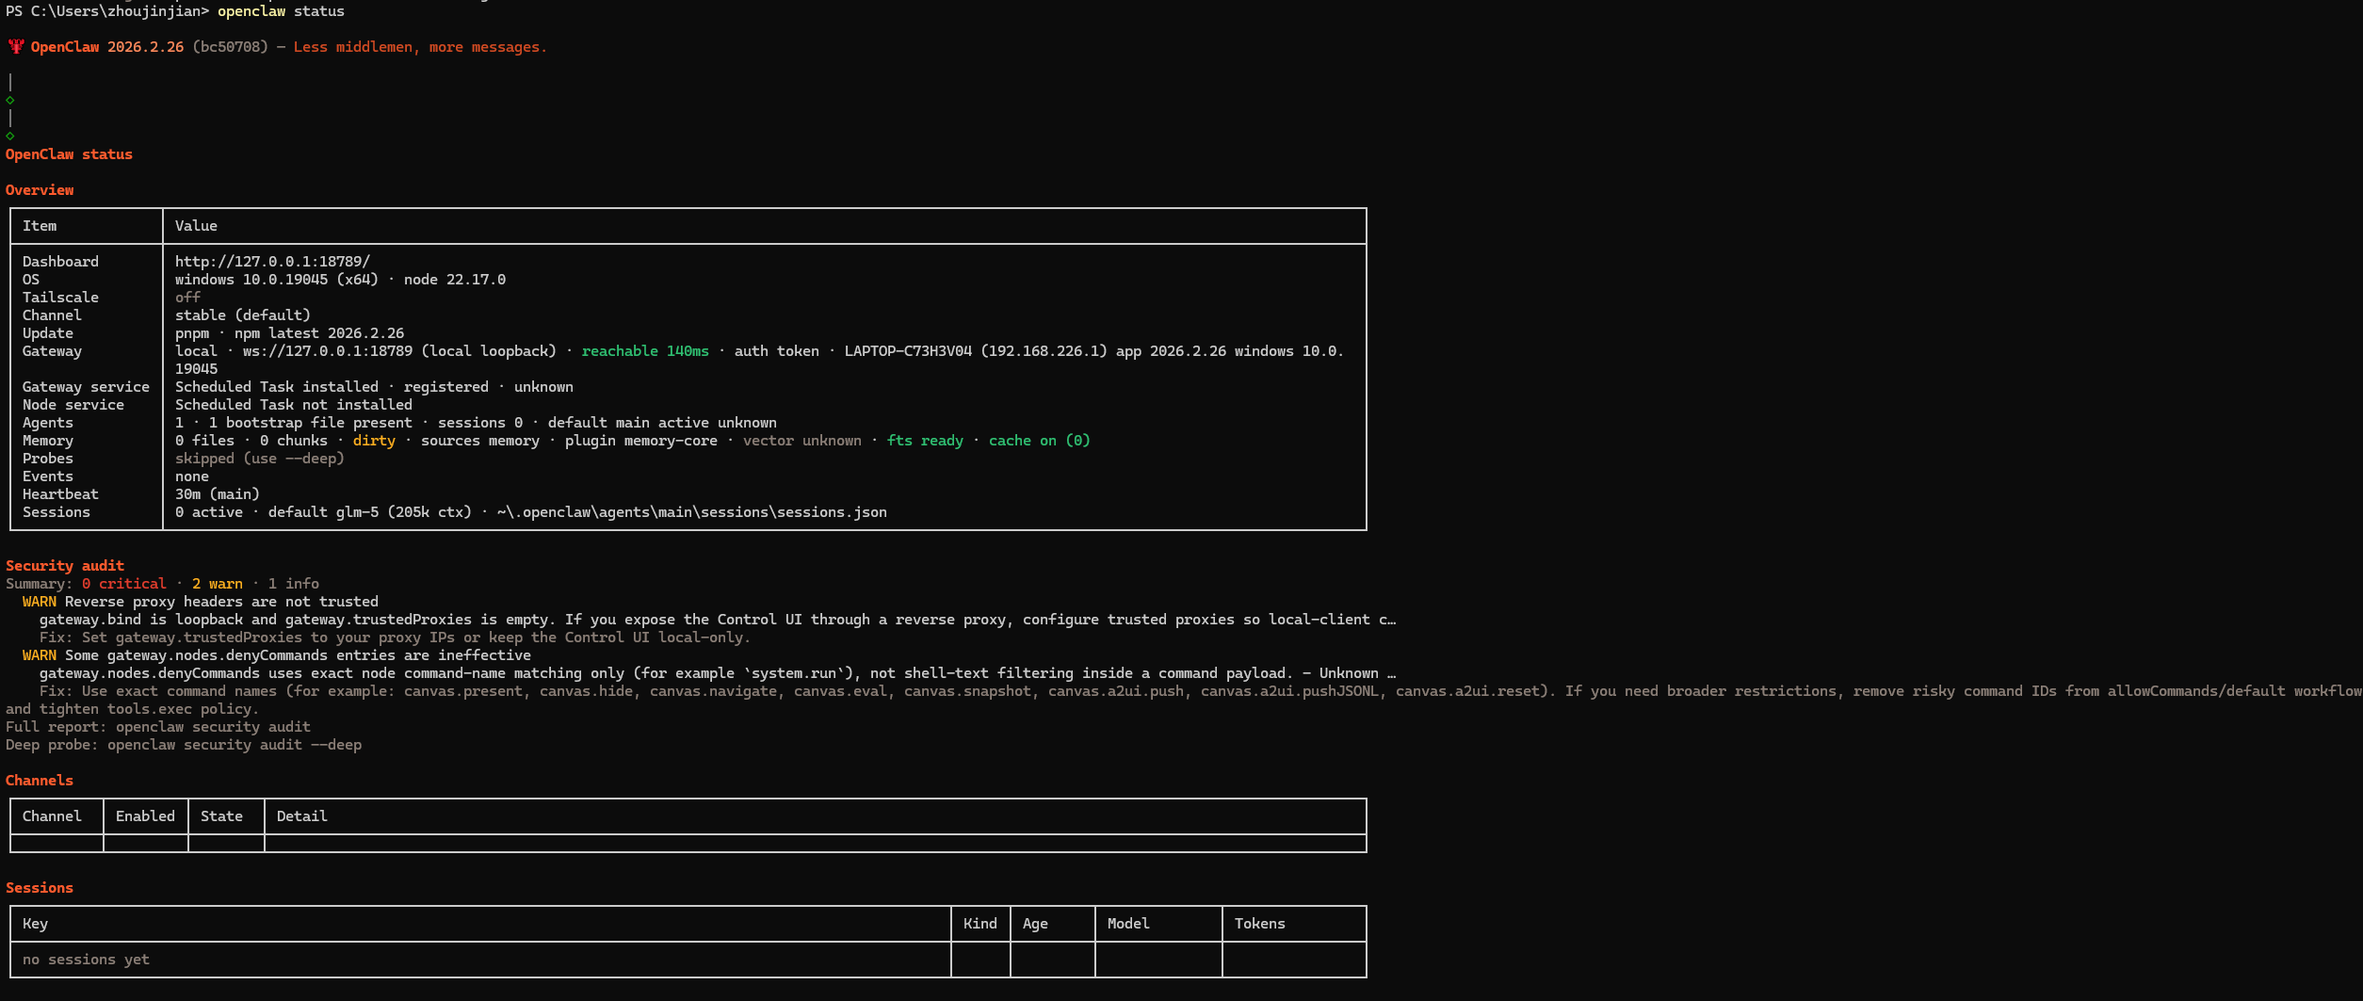Open the Dashboard URL http://127.0.0.1:18789/

[x=272, y=262]
